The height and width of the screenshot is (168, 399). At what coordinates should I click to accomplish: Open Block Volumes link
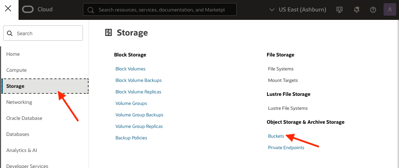[x=130, y=69]
